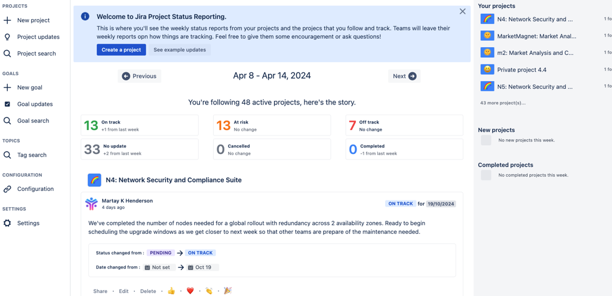Click Martay K Henderson's avatar
This screenshot has height=296, width=612.
pyautogui.click(x=91, y=204)
